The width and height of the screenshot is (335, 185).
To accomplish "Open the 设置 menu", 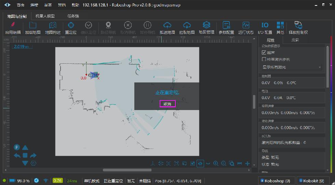I will click(48, 5).
